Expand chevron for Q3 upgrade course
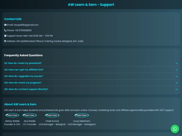Image resolution: width=182 pixels, height=136 pixels. [x=177, y=76]
